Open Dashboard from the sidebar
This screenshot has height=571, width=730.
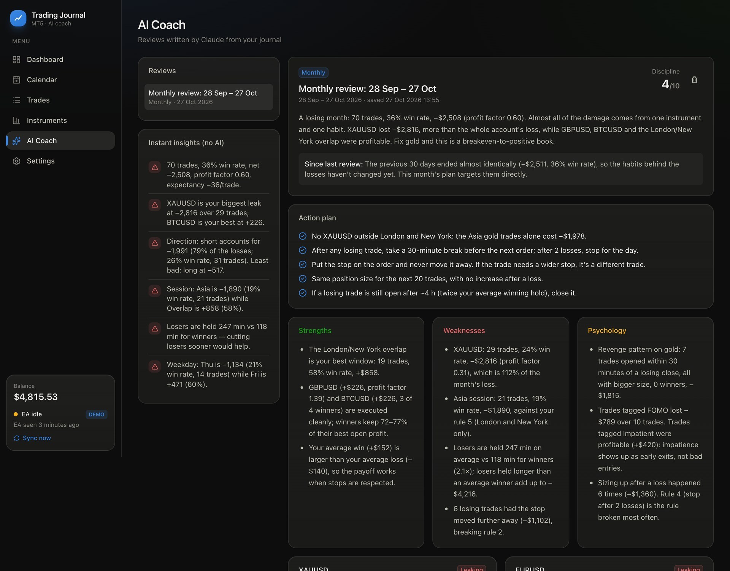pos(60,59)
